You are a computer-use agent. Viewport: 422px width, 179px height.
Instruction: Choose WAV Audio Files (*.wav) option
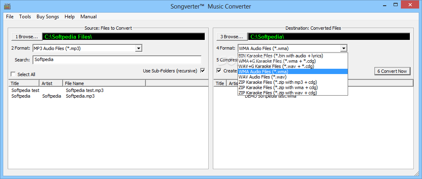click(x=293, y=77)
